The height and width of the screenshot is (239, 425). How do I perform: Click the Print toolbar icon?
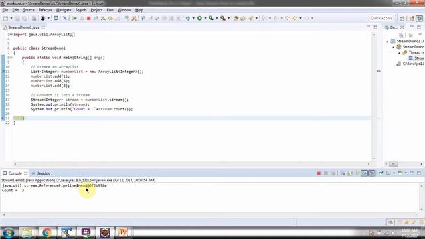coord(34,18)
